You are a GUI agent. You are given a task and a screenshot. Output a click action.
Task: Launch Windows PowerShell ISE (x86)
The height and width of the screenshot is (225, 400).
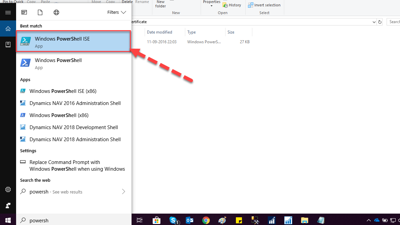pos(73,91)
